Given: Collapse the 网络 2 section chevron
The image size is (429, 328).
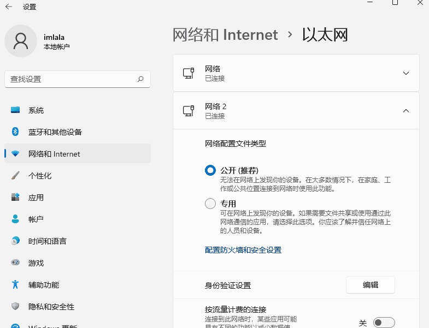Looking at the screenshot, I should (x=406, y=111).
